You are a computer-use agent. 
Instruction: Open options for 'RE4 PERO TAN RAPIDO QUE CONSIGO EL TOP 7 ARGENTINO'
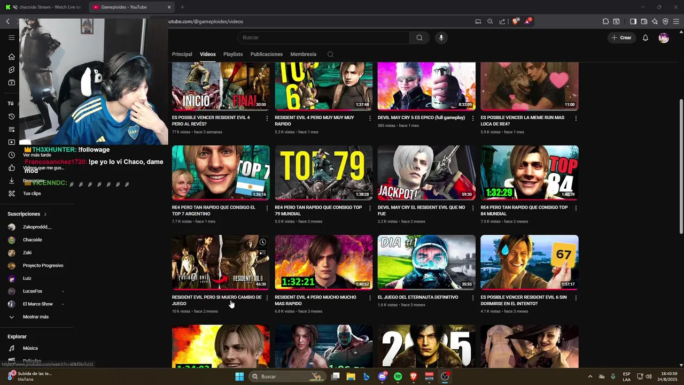267,208
